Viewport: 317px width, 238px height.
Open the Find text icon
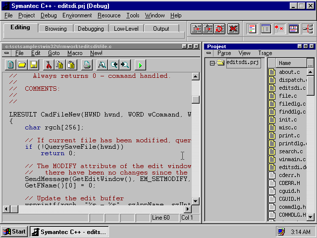(x=102, y=65)
